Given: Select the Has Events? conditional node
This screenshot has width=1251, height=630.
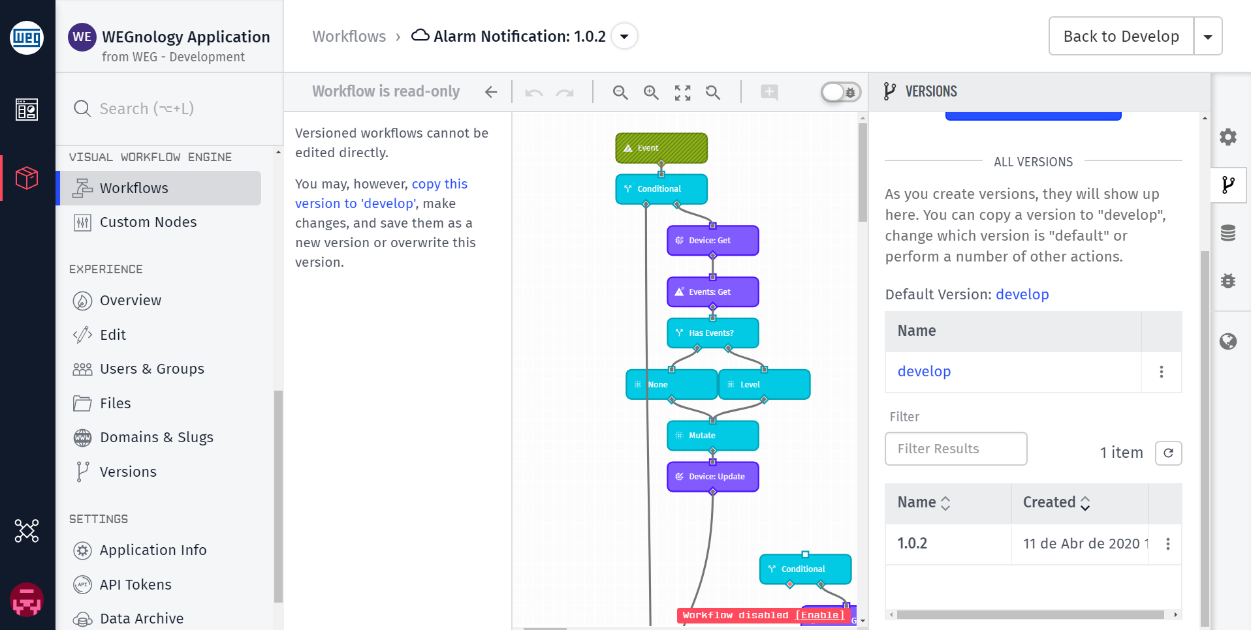Looking at the screenshot, I should [x=713, y=333].
